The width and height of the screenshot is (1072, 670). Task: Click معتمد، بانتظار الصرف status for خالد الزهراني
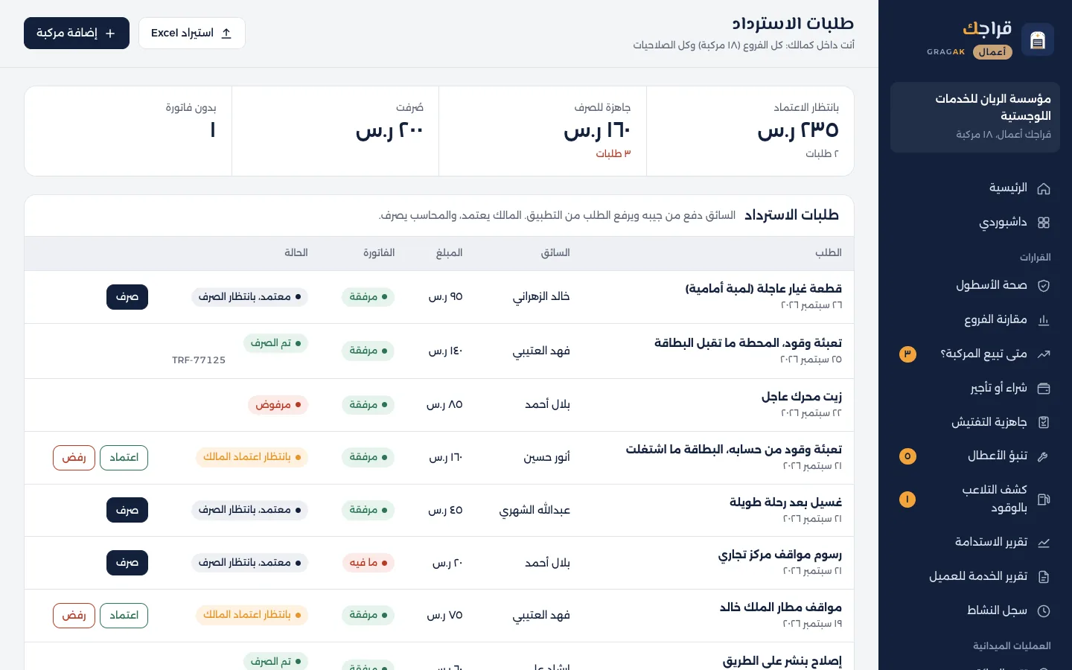coord(249,297)
